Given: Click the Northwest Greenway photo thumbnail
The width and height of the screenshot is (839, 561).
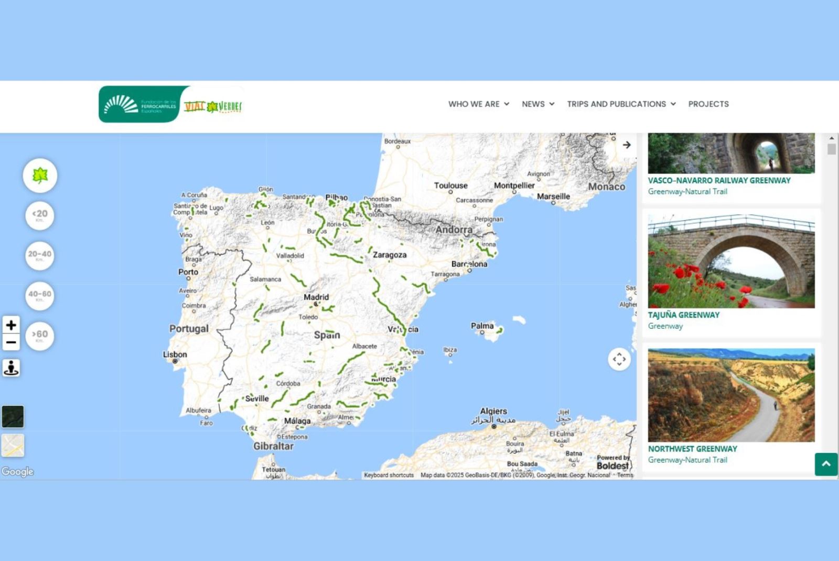Looking at the screenshot, I should click(x=731, y=395).
